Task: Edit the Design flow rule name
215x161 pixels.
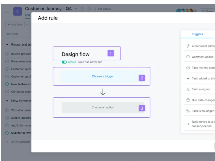Action: click(x=75, y=54)
